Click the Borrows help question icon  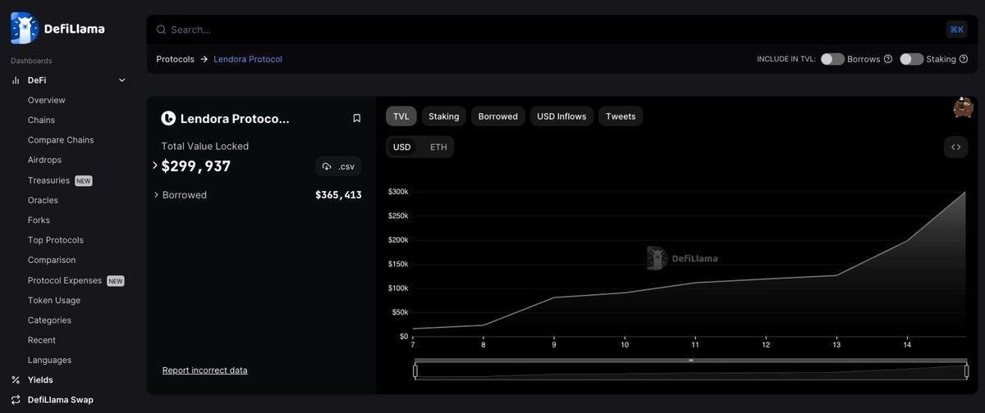point(887,59)
